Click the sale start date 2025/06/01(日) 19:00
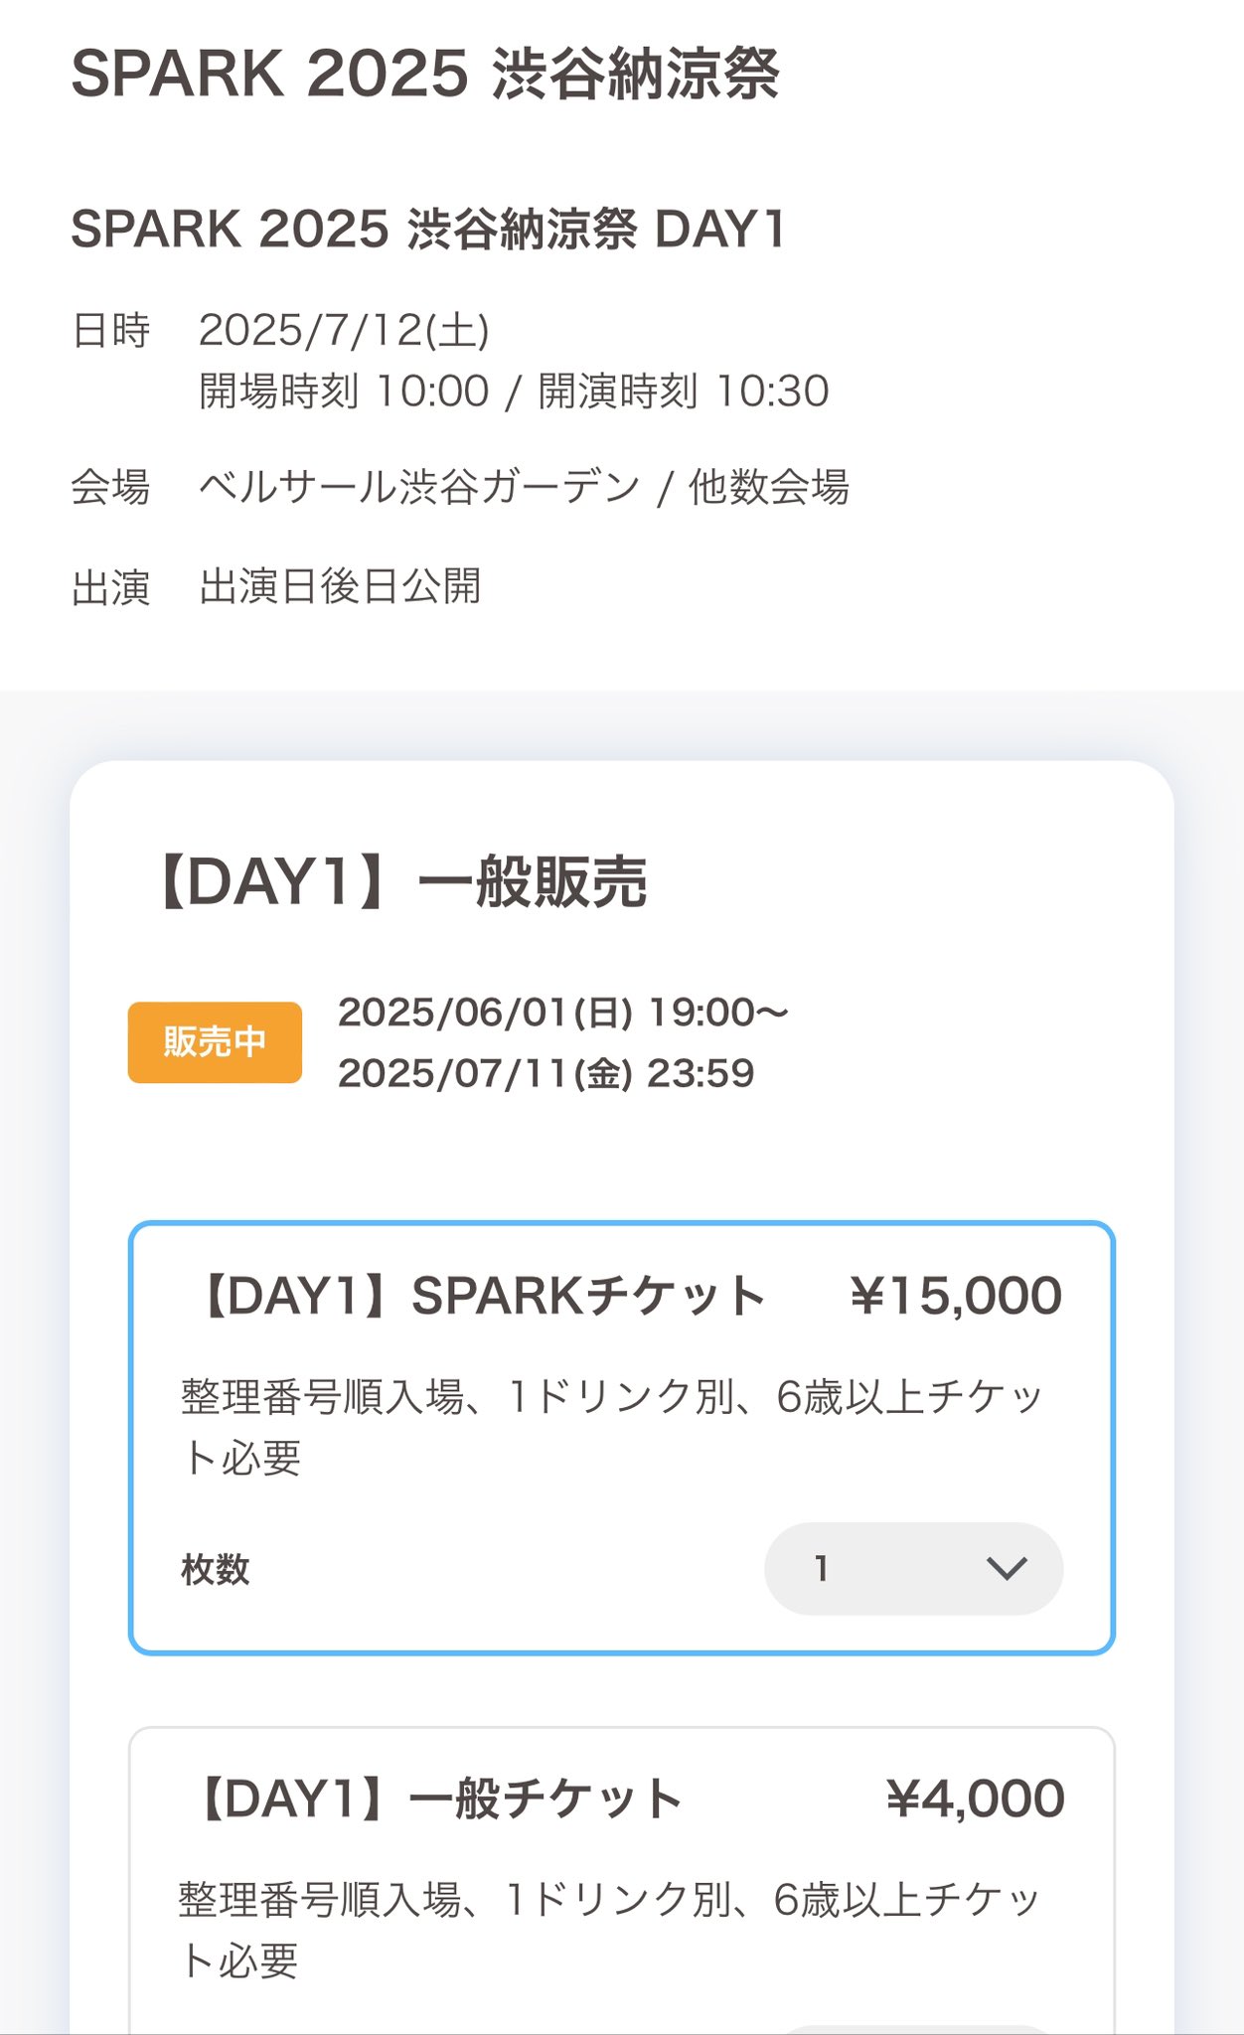 point(562,1013)
